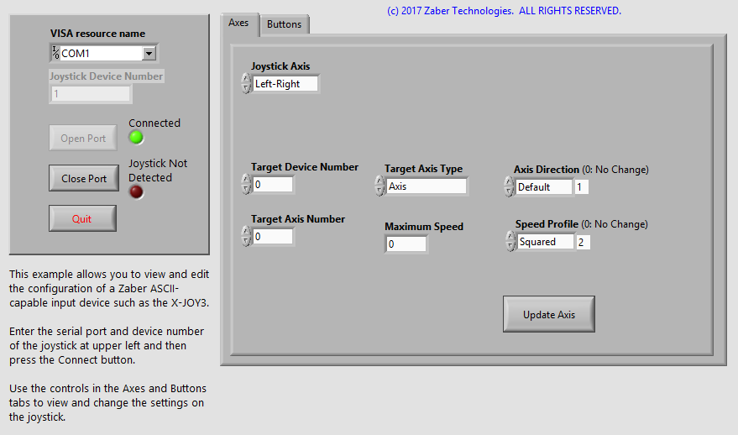Viewport: 738px width, 435px height.
Task: Click the Target Device Number value field
Action: click(273, 185)
